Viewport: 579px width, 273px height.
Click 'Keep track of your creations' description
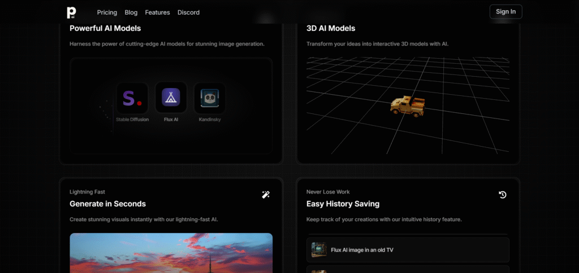384,219
